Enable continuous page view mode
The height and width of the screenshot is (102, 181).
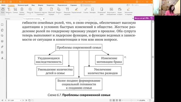(114, 100)
